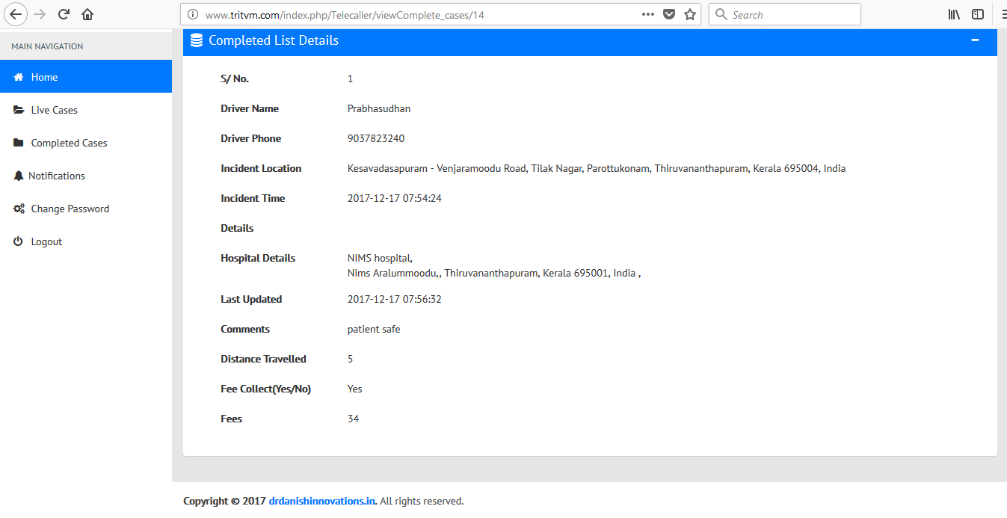Open Notifications from the sidebar
The height and width of the screenshot is (518, 1007).
(x=57, y=176)
